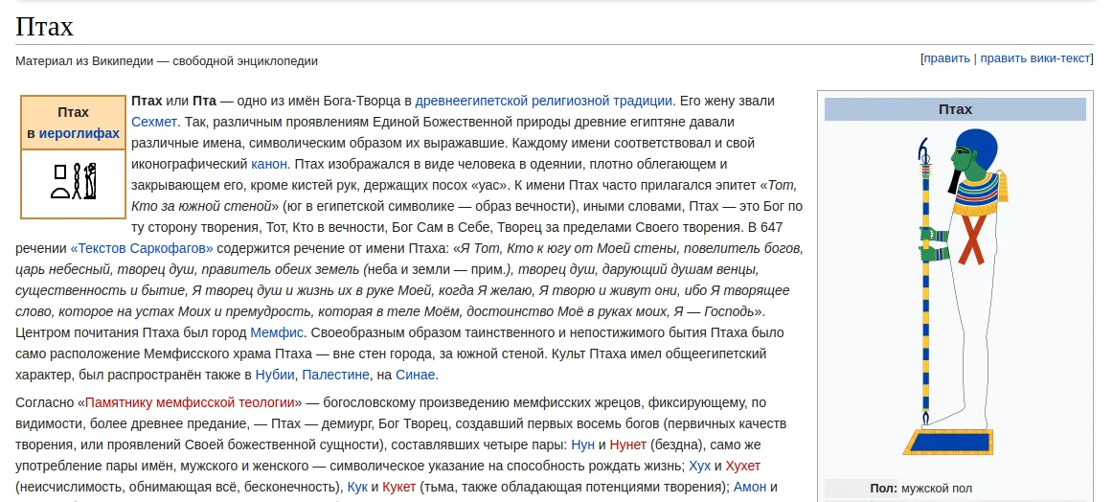Open the 'Нун' deity link
1113x502 pixels.
click(x=582, y=445)
